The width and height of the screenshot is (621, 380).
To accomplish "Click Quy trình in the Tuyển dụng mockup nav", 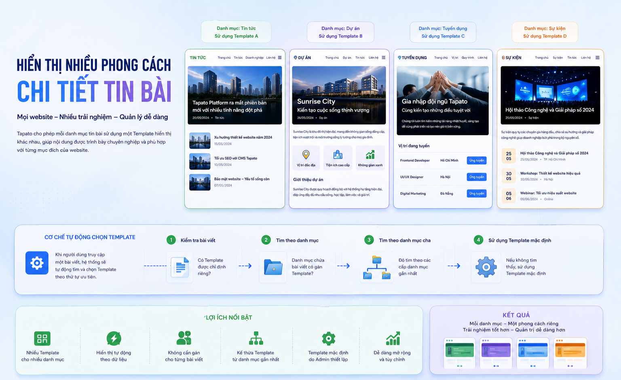I will [x=468, y=57].
